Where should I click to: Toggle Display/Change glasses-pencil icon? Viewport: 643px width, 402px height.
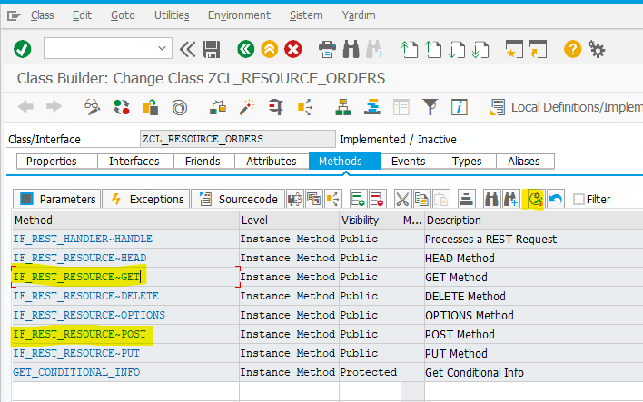pyautogui.click(x=92, y=107)
